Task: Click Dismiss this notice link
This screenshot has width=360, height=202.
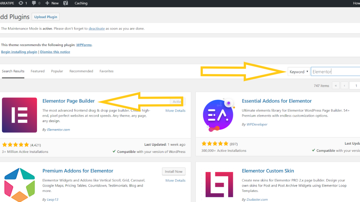Action: tap(55, 52)
